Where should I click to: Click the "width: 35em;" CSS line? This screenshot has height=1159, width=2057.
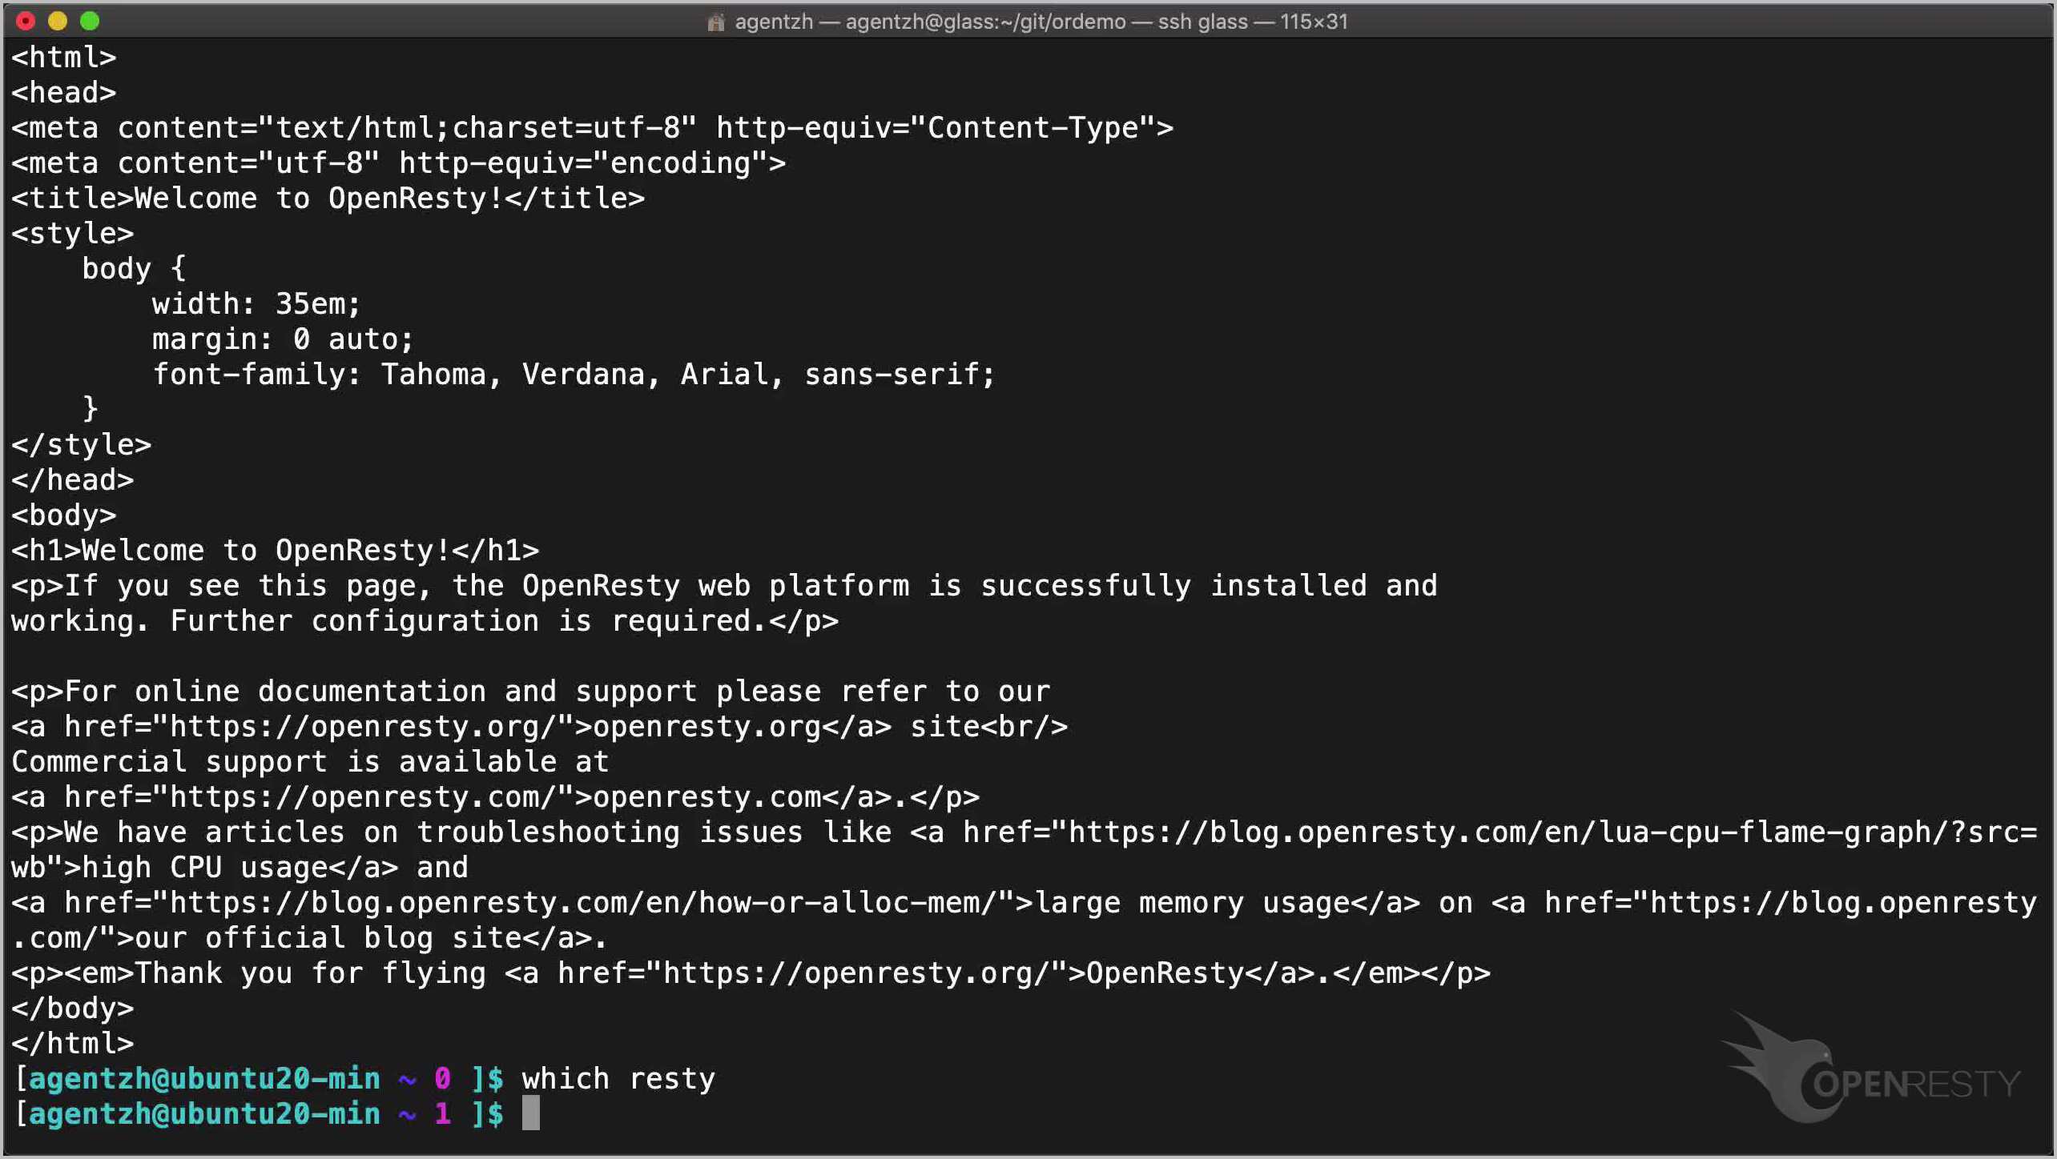tap(256, 303)
